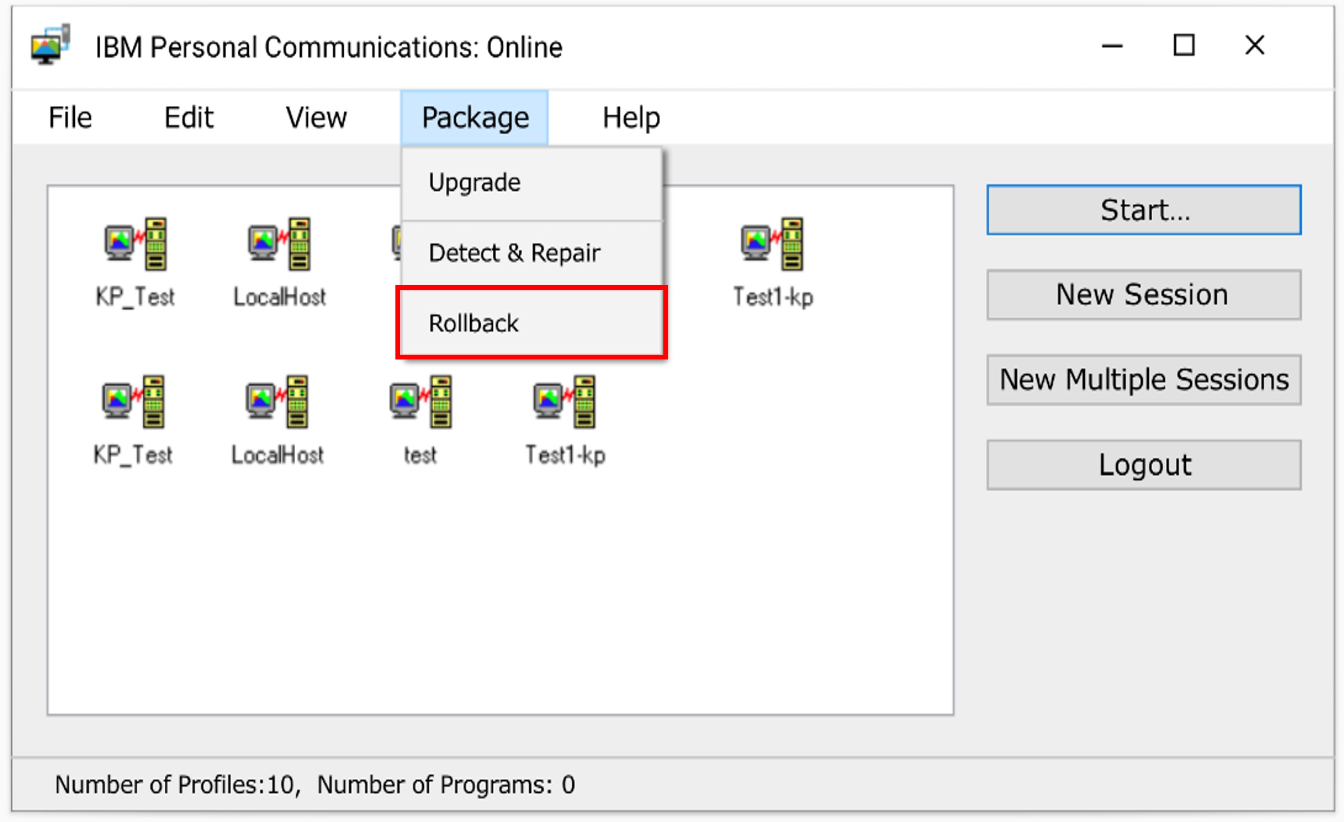
Task: Select the test session profile icon
Action: click(420, 402)
